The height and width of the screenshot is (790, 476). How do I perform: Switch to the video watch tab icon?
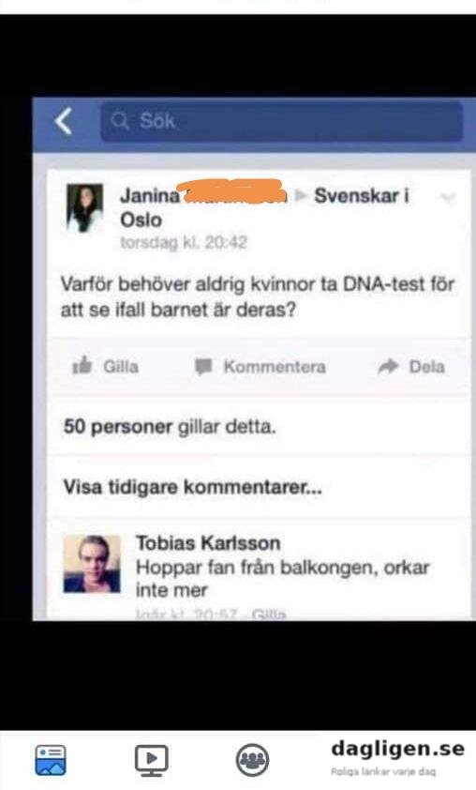click(x=152, y=760)
